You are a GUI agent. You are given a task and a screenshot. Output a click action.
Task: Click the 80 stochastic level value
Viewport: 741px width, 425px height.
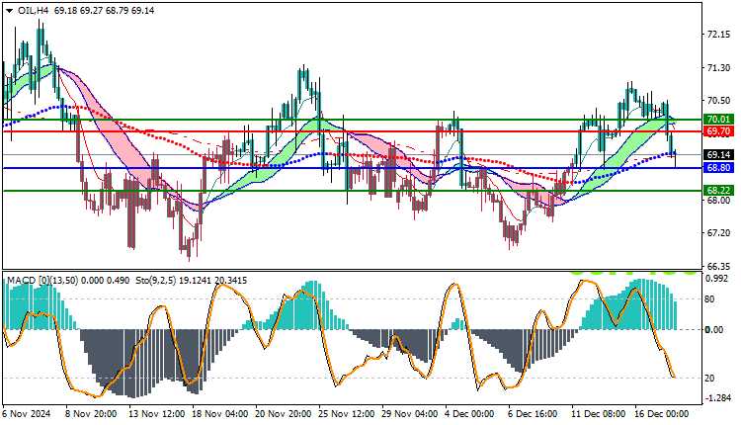pyautogui.click(x=709, y=299)
